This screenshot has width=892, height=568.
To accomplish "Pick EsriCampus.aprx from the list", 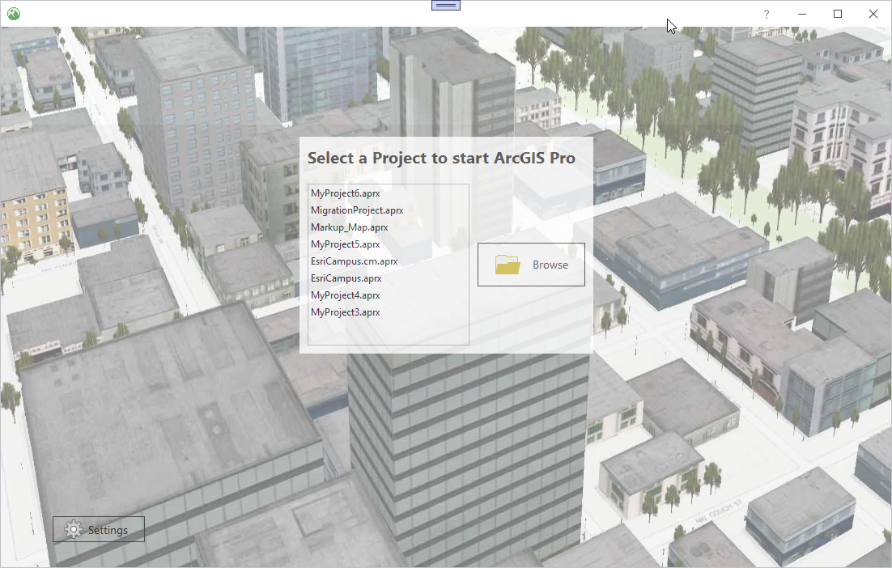I will coord(346,278).
